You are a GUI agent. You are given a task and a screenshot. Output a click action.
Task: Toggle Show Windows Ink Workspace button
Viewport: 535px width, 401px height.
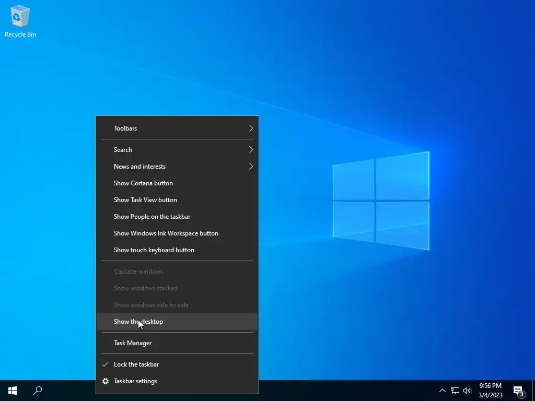[178, 233]
